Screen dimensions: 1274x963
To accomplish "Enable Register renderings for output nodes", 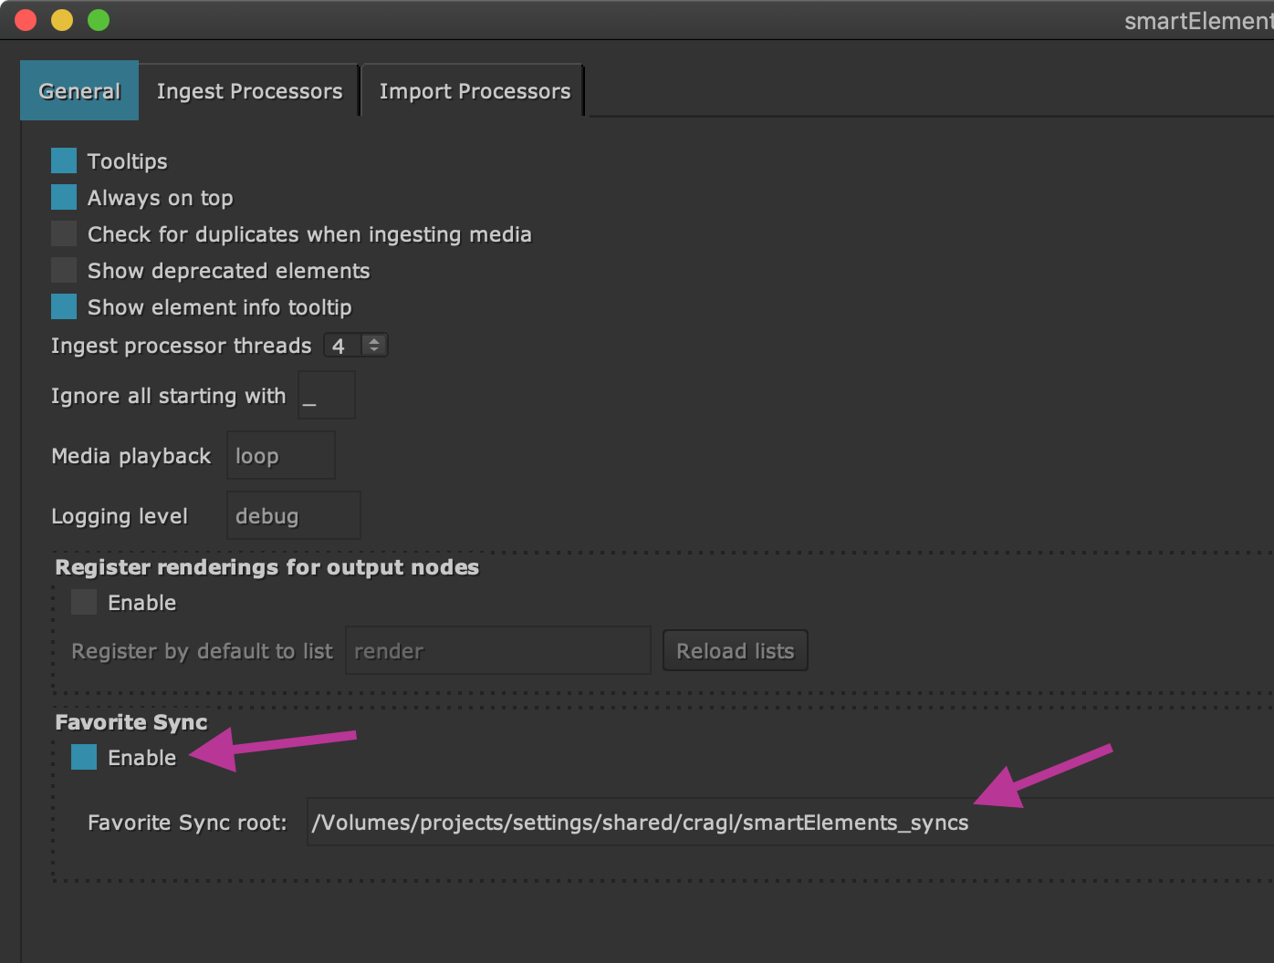I will click(x=83, y=601).
